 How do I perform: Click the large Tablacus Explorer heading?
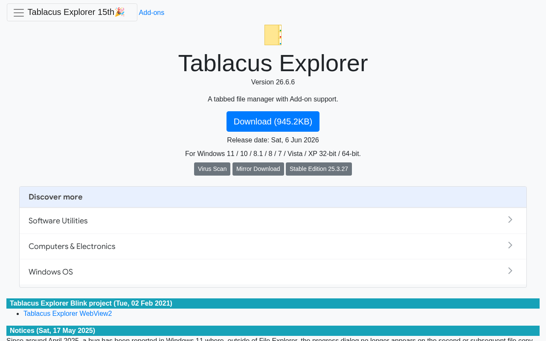point(273,63)
